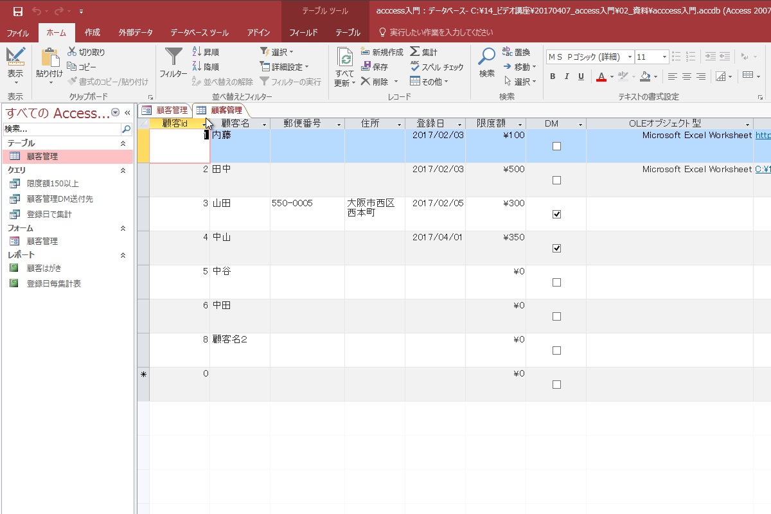Open 登録日 column filter dropdown
The width and height of the screenshot is (771, 514).
point(461,124)
